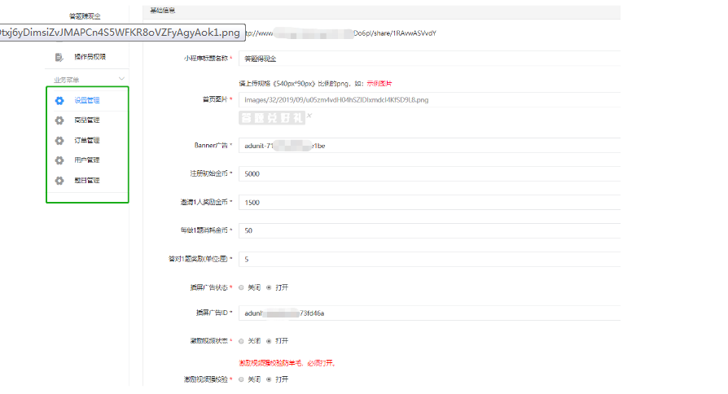Click the 注册初始金币 field showing 5000

pos(429,173)
